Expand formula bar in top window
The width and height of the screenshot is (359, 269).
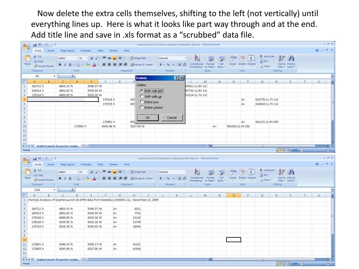[332, 76]
